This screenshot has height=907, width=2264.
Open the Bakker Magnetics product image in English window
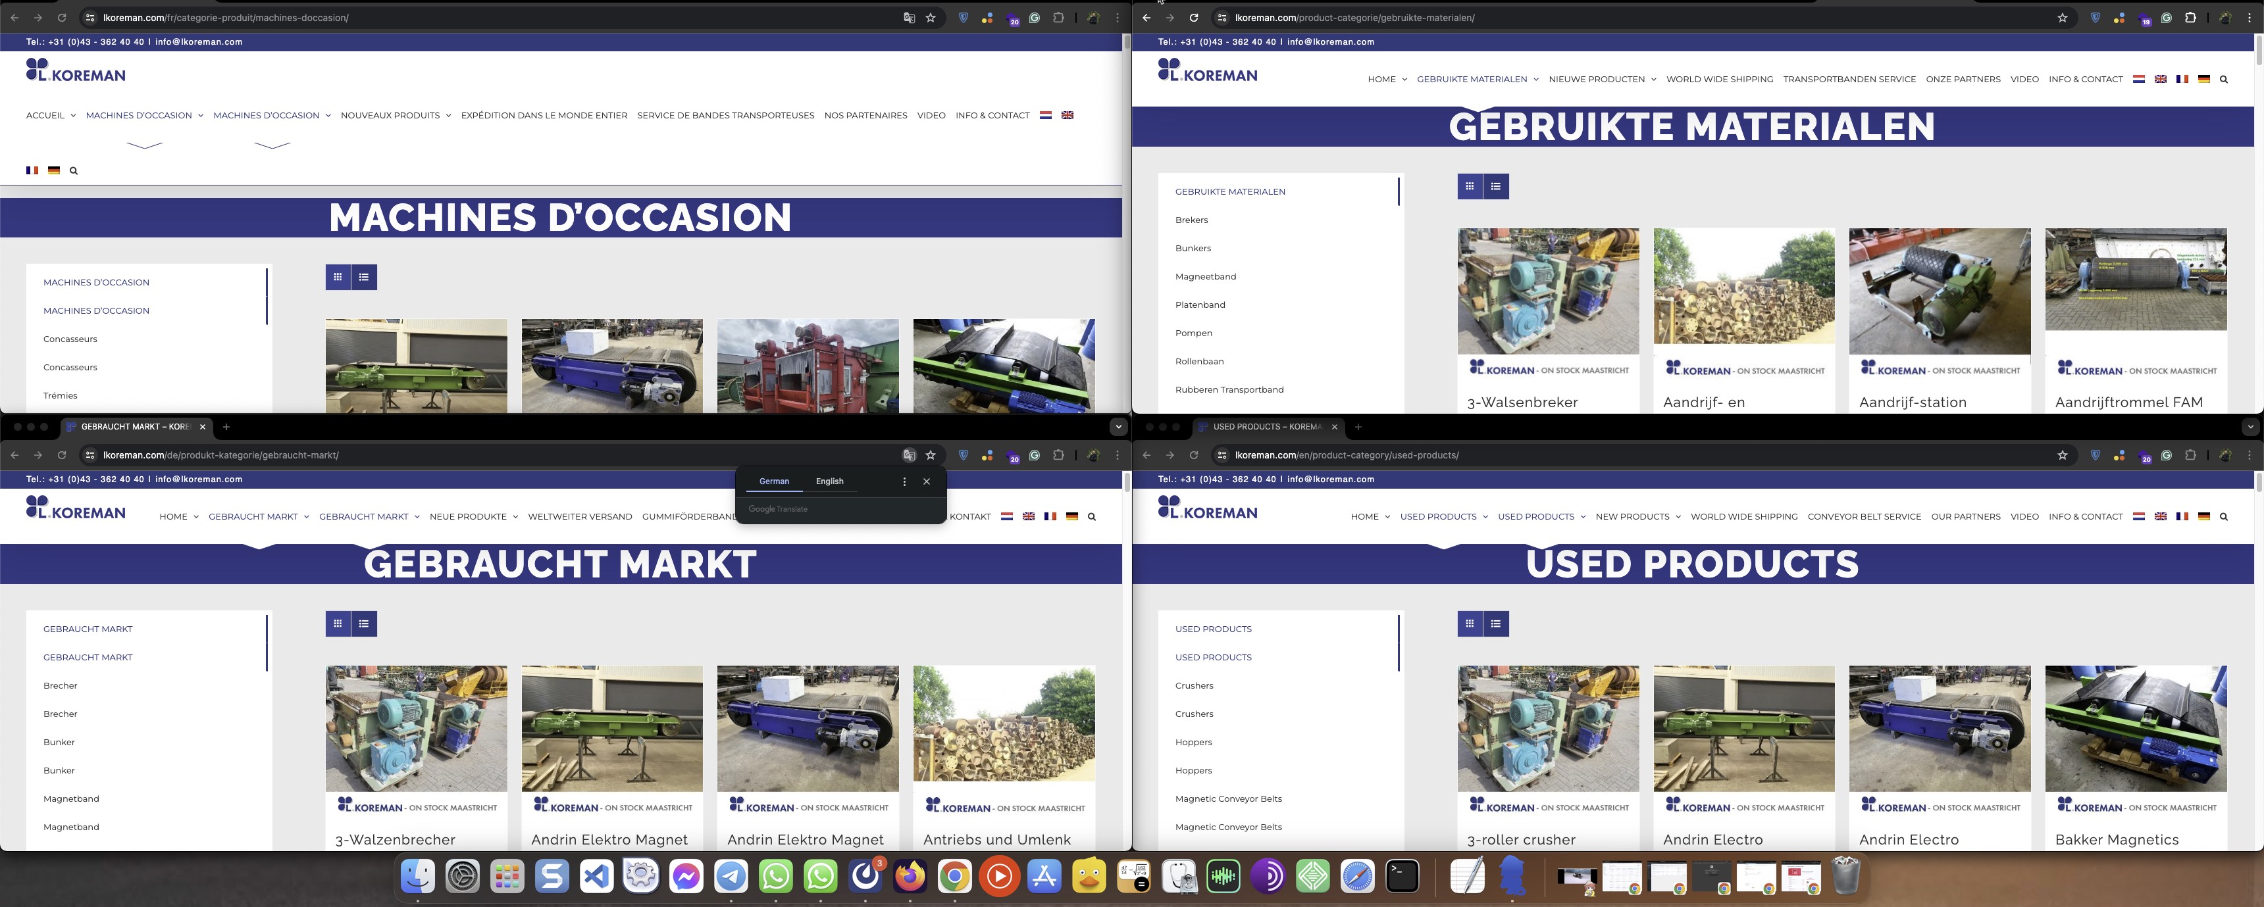pyautogui.click(x=2136, y=729)
